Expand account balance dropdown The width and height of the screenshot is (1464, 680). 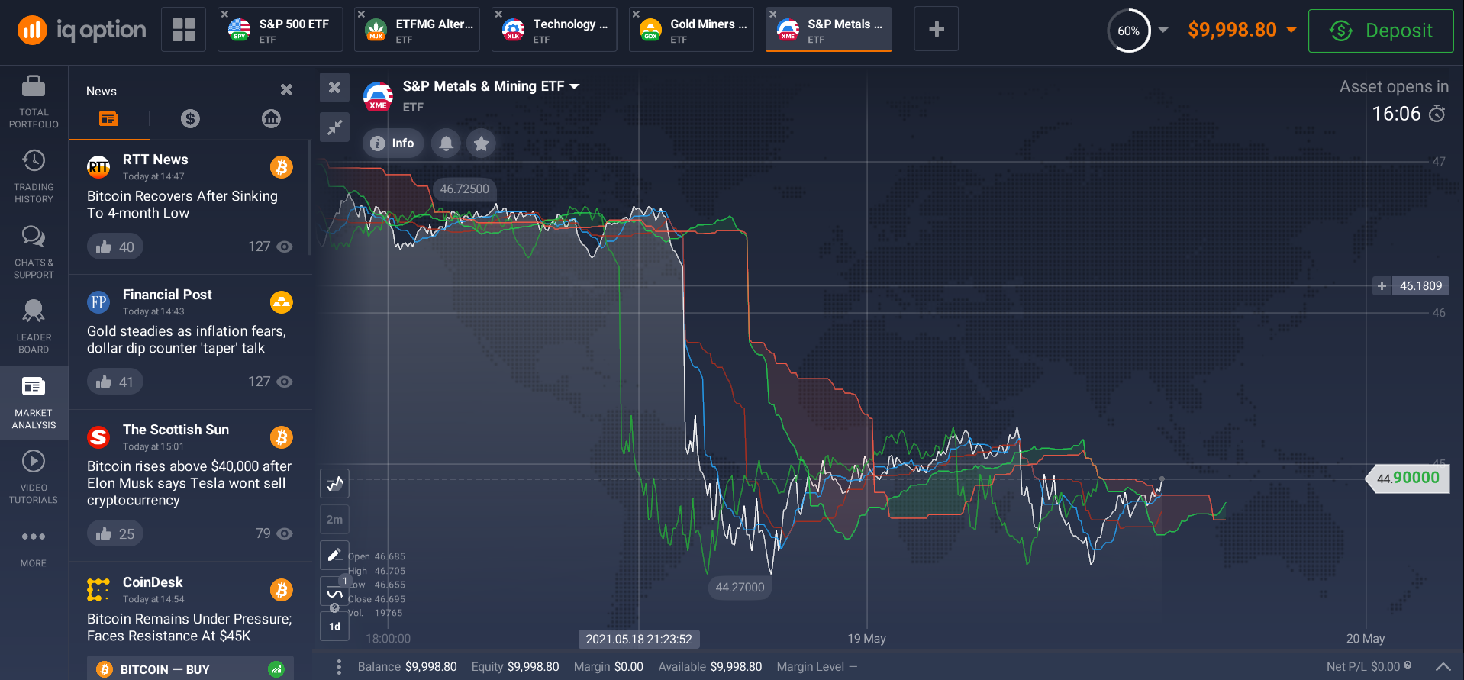(1291, 30)
